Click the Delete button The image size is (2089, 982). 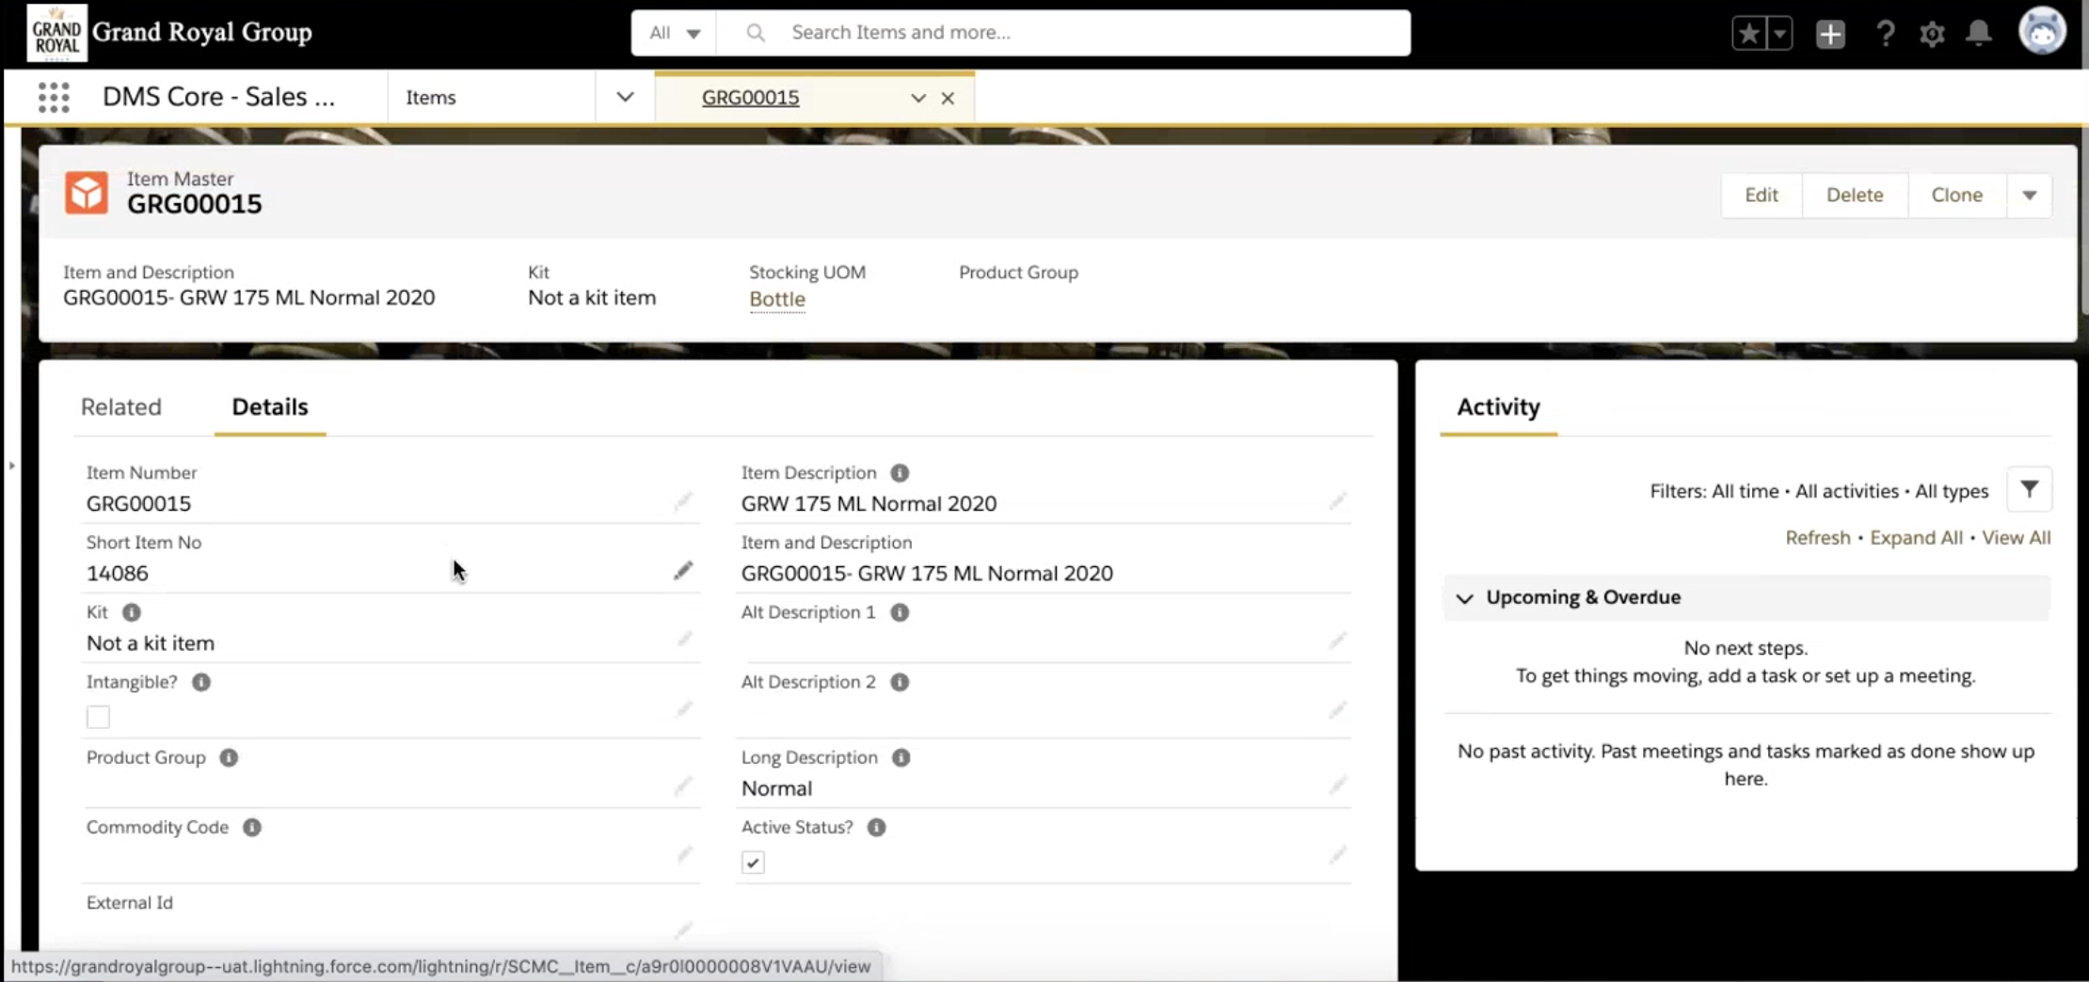(1855, 195)
